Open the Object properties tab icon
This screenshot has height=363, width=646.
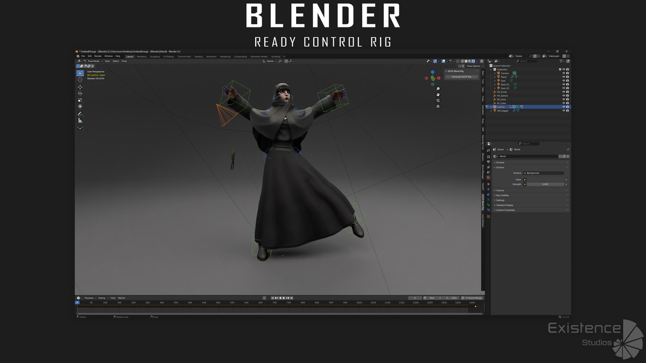tap(488, 184)
